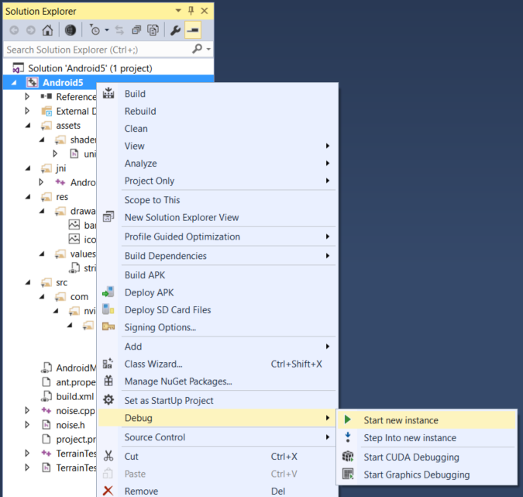Choose Deploy SD Card Files
Screen dimensions: 523x497
pyautogui.click(x=218, y=309)
